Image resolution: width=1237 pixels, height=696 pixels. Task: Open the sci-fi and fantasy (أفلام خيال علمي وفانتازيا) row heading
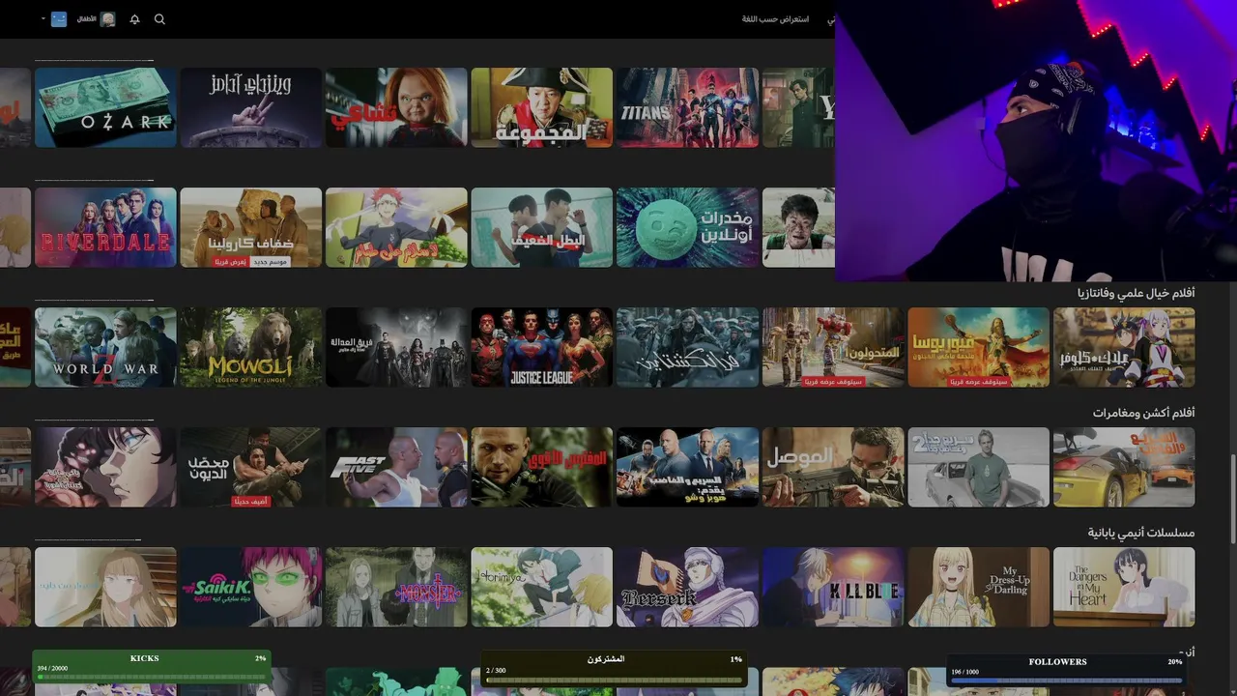1136,292
